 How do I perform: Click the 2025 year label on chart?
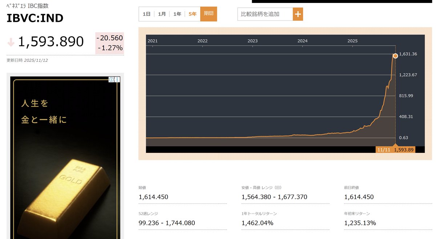pyautogui.click(x=352, y=41)
